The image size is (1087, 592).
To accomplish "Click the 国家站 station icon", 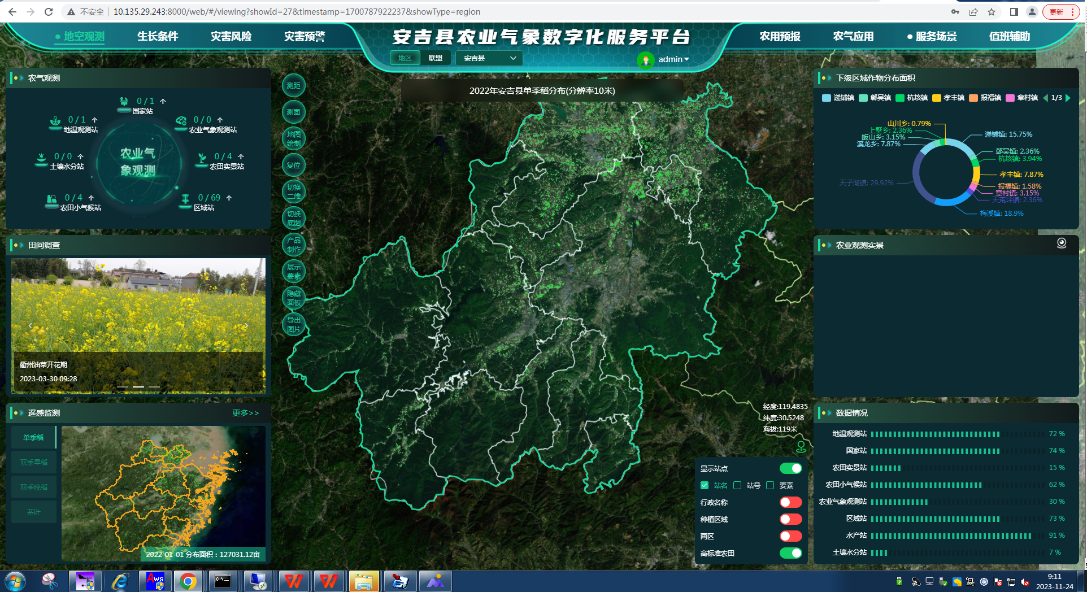I will (124, 102).
